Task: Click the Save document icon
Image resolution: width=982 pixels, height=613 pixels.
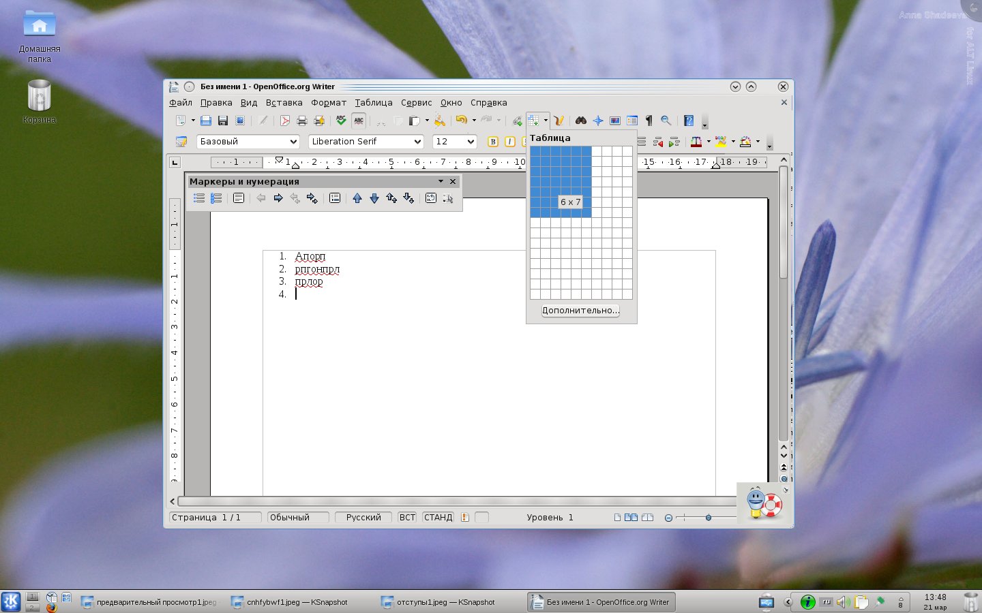Action: tap(222, 121)
